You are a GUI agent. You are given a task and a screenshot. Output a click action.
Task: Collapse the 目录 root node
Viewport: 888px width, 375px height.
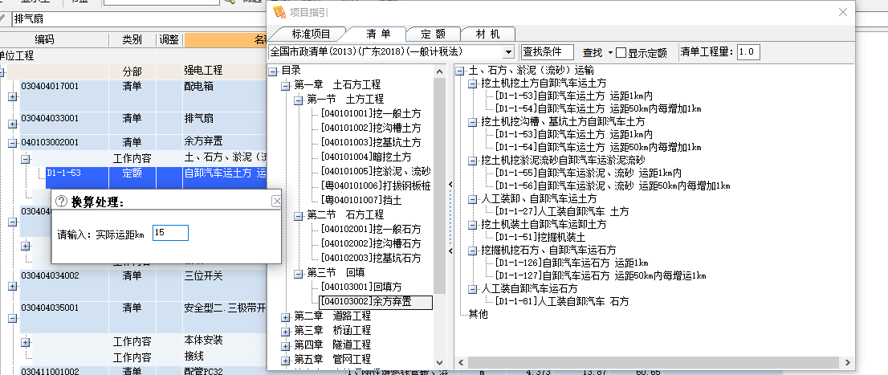coord(273,71)
